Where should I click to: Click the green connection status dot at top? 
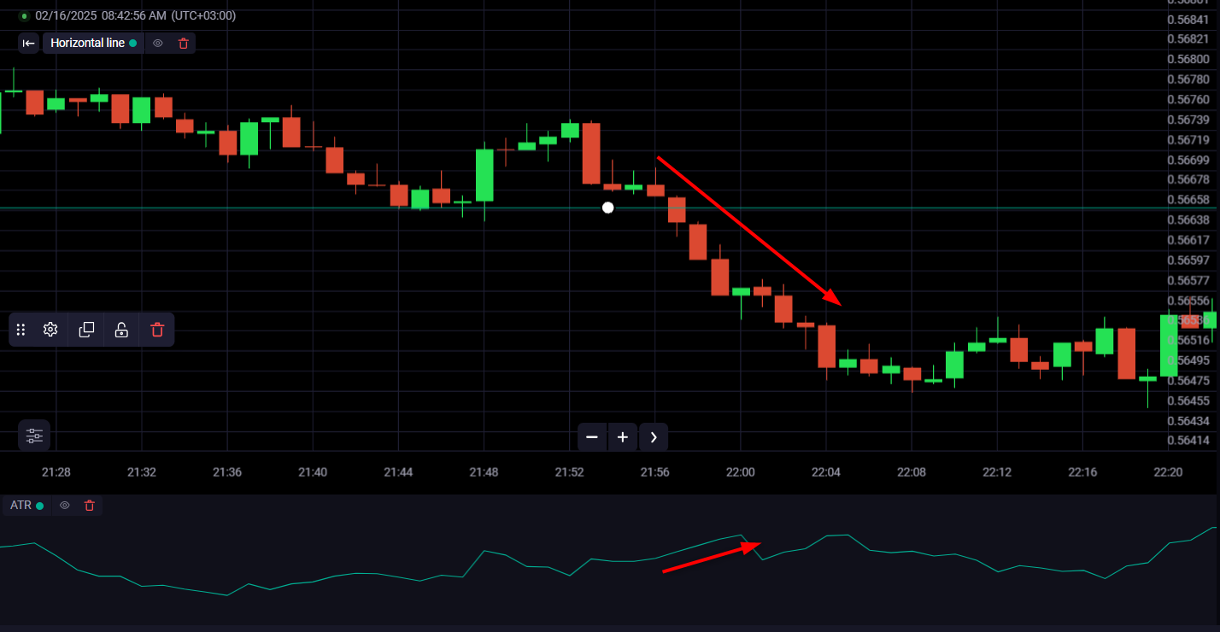[24, 16]
